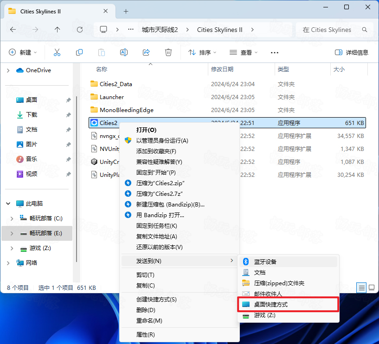Choose Delete from the context menu

click(x=146, y=310)
